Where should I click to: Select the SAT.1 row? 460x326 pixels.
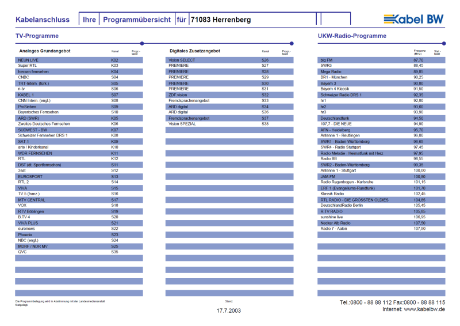pyautogui.click(x=79, y=141)
